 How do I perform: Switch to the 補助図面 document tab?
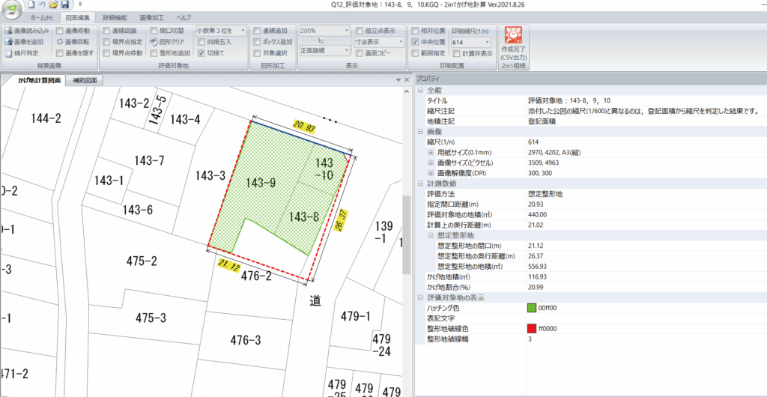tap(83, 80)
